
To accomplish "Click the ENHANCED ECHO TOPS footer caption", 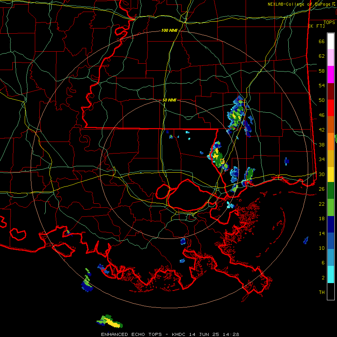I will click(x=131, y=334).
